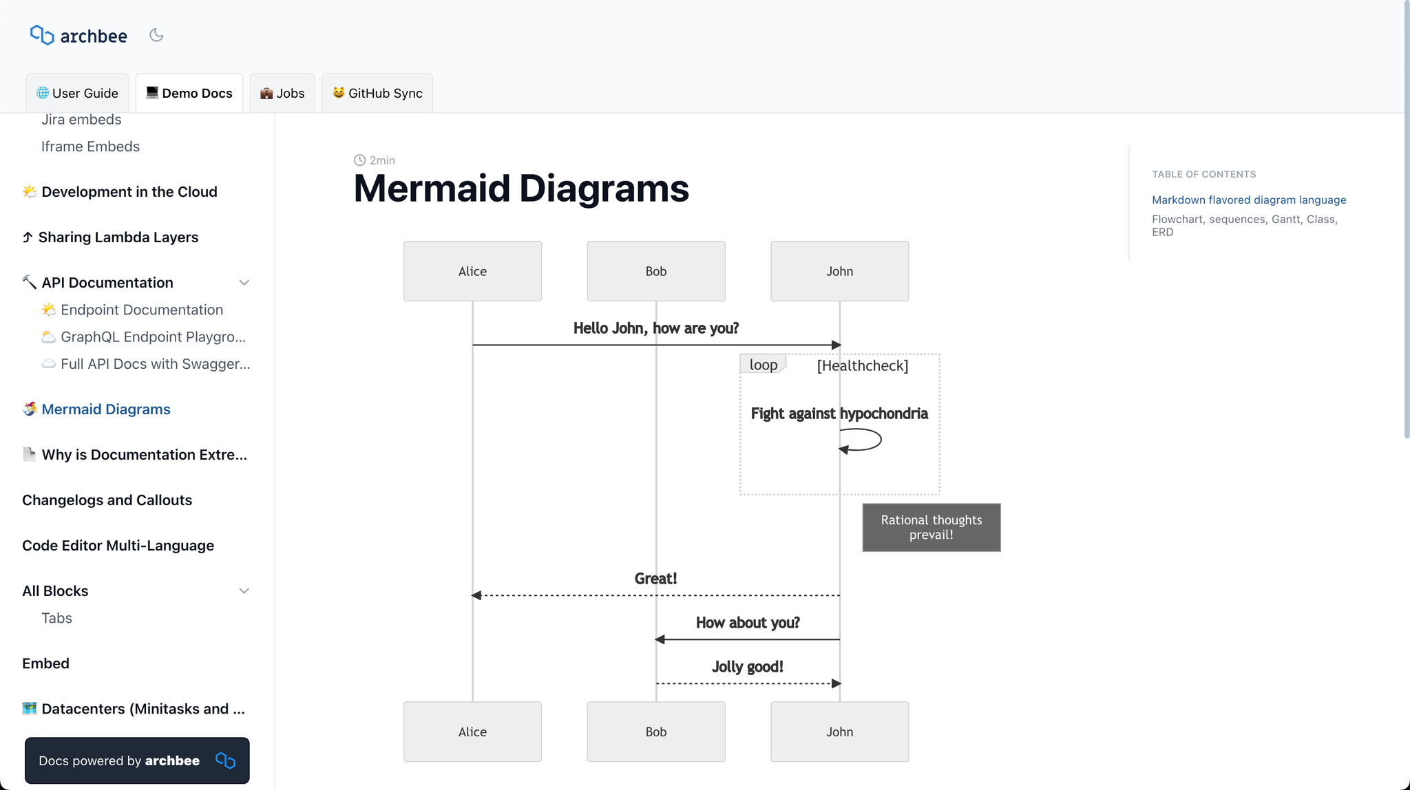This screenshot has width=1410, height=790.
Task: Open Markdown flavored diagram language link
Action: point(1248,200)
